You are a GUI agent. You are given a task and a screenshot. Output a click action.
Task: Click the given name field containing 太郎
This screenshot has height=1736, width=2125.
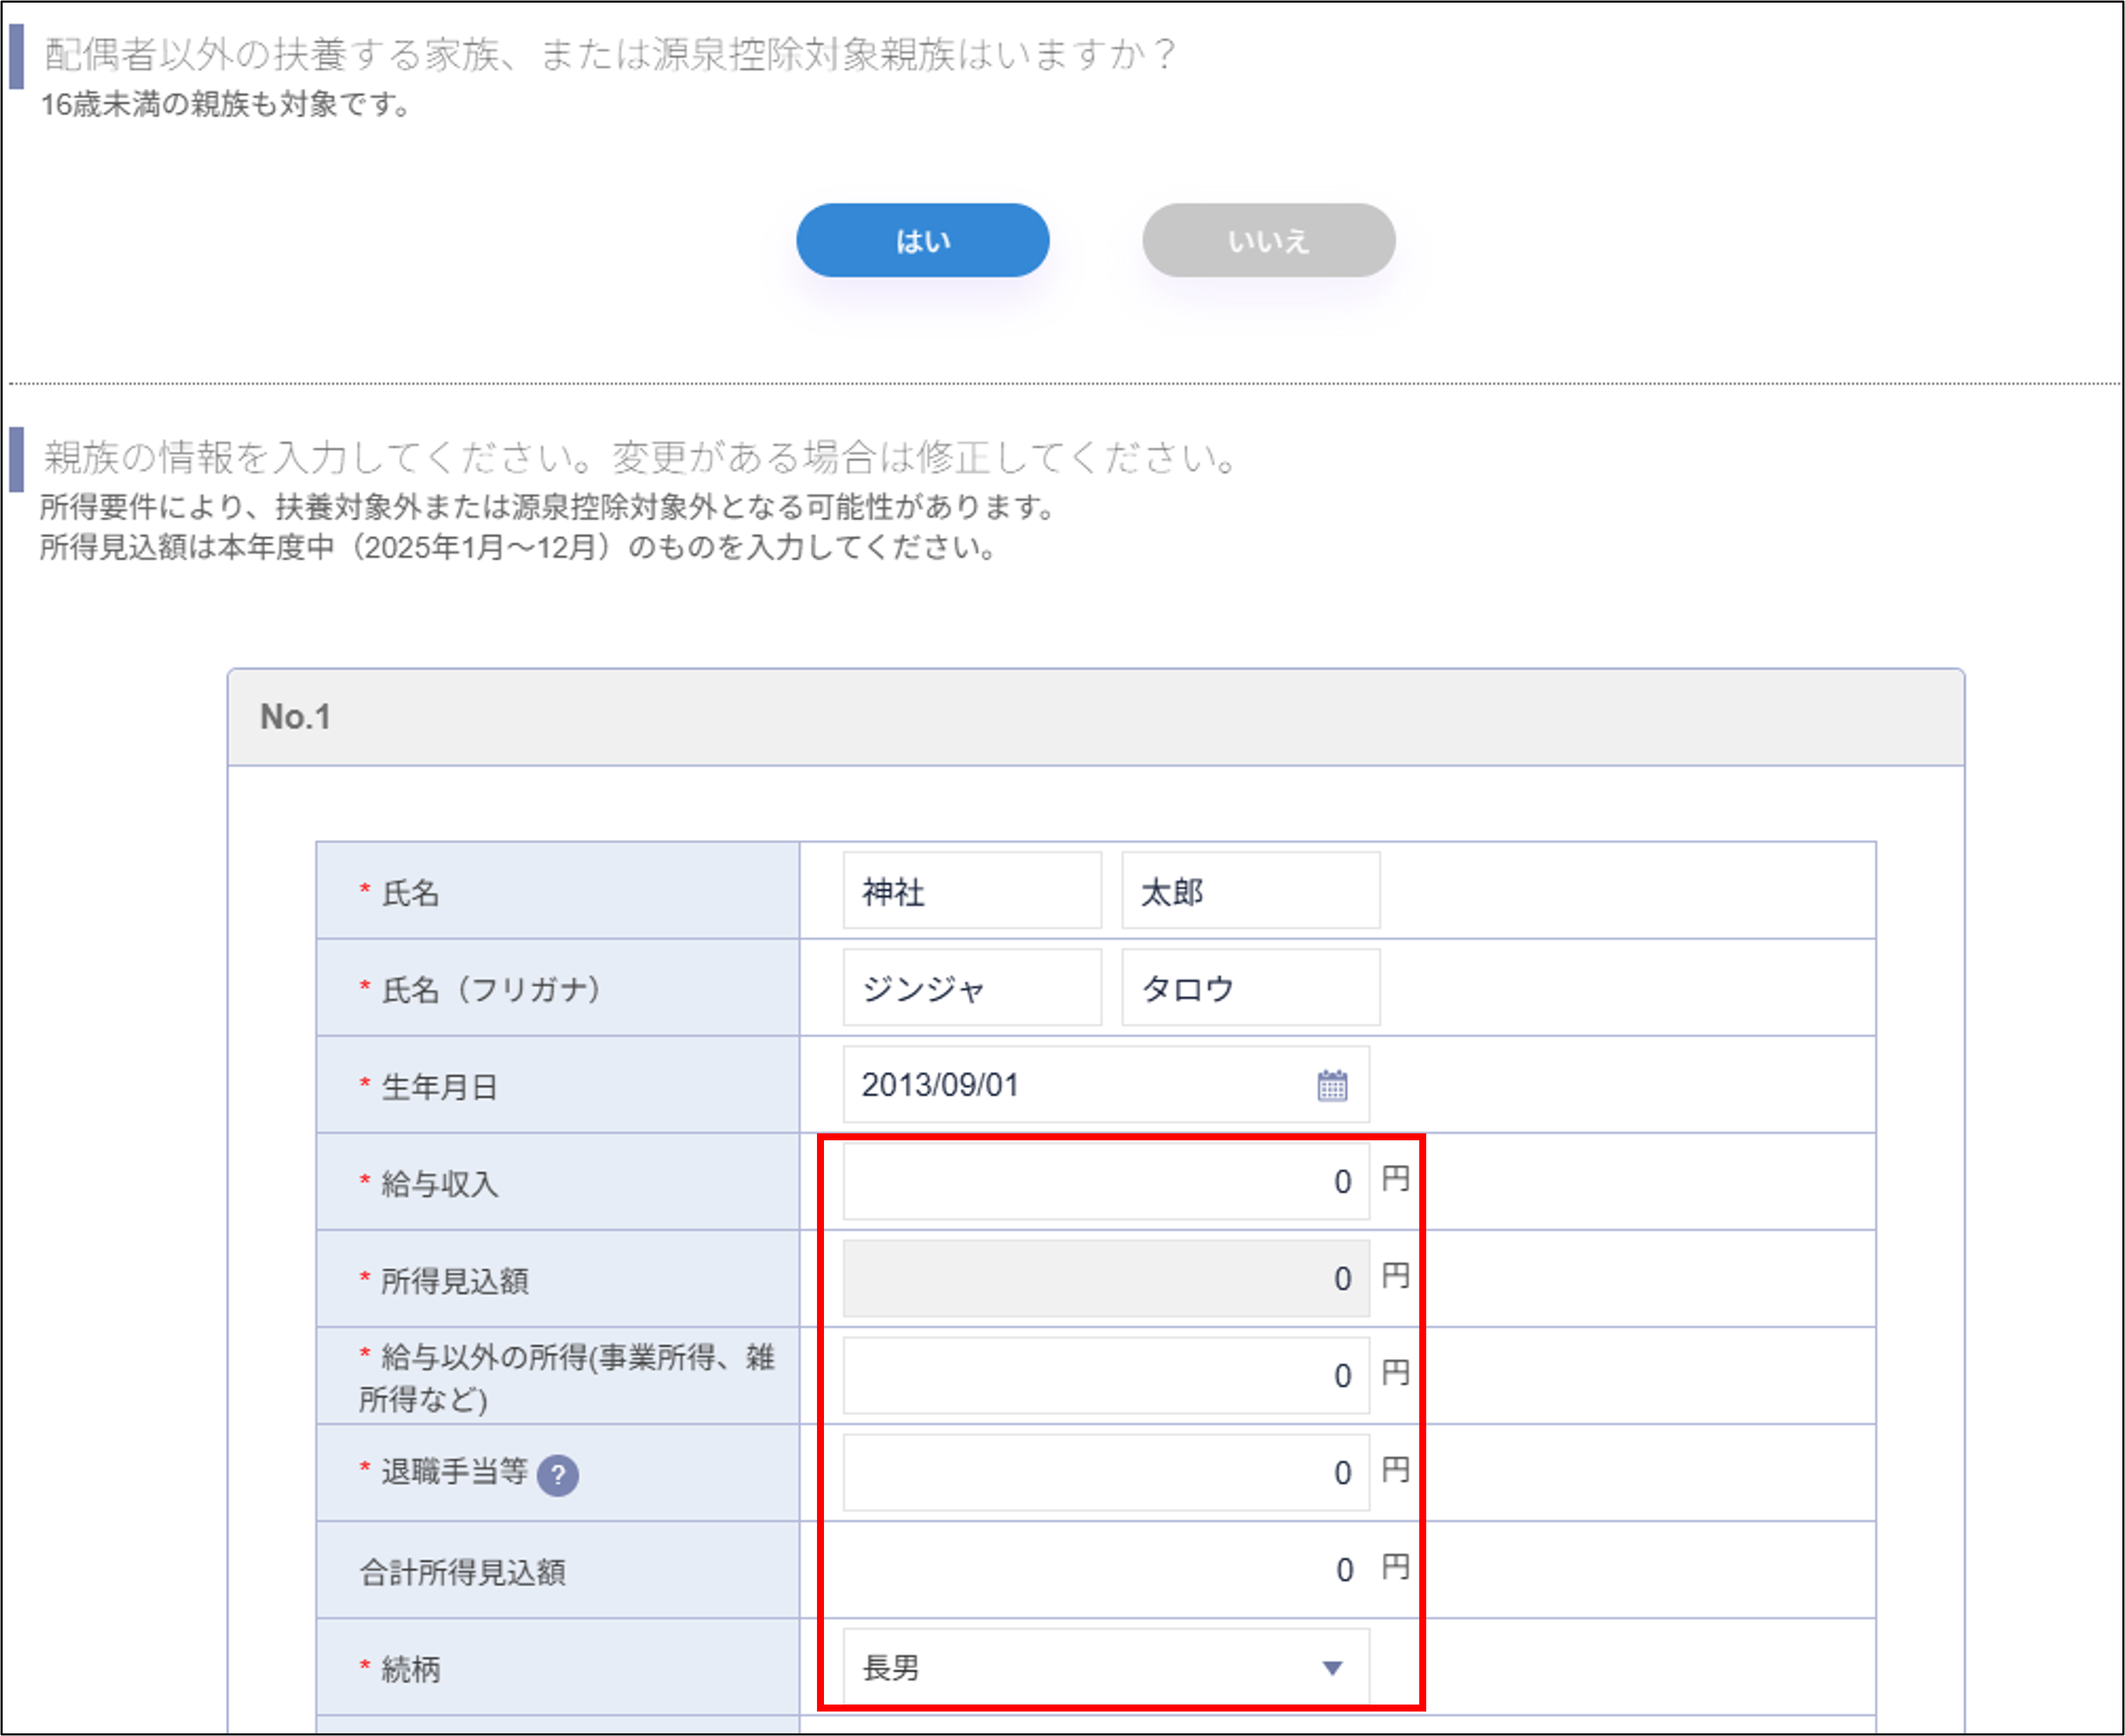[x=1249, y=890]
